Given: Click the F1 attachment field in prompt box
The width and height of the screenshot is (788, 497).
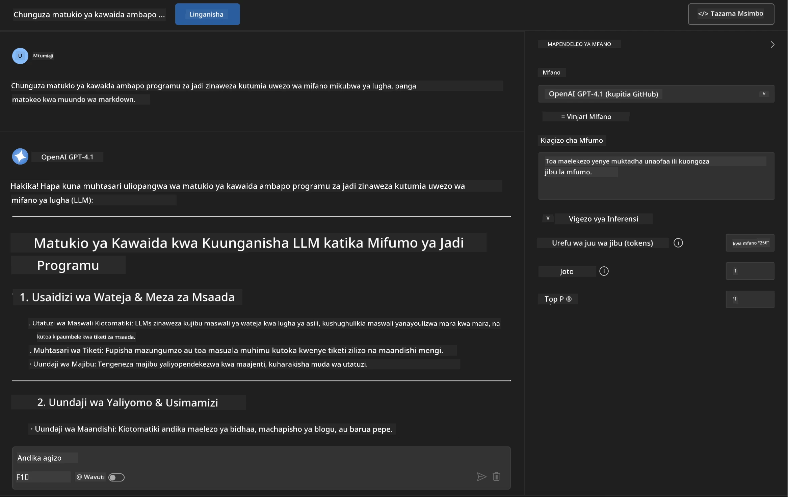Looking at the screenshot, I should [43, 477].
